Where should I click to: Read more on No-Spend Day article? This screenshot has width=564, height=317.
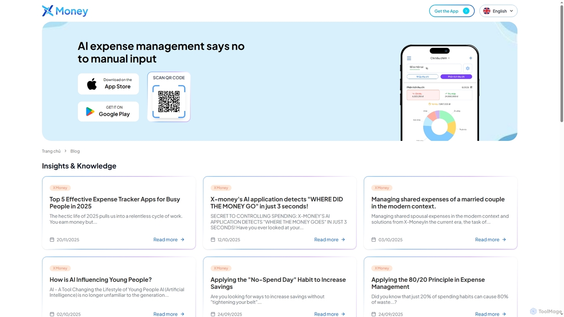(x=330, y=314)
